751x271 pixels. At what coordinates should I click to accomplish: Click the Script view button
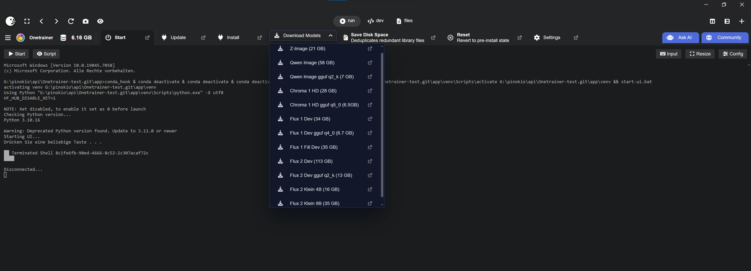tap(46, 54)
